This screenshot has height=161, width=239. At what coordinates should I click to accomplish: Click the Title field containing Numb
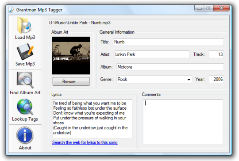(x=169, y=42)
